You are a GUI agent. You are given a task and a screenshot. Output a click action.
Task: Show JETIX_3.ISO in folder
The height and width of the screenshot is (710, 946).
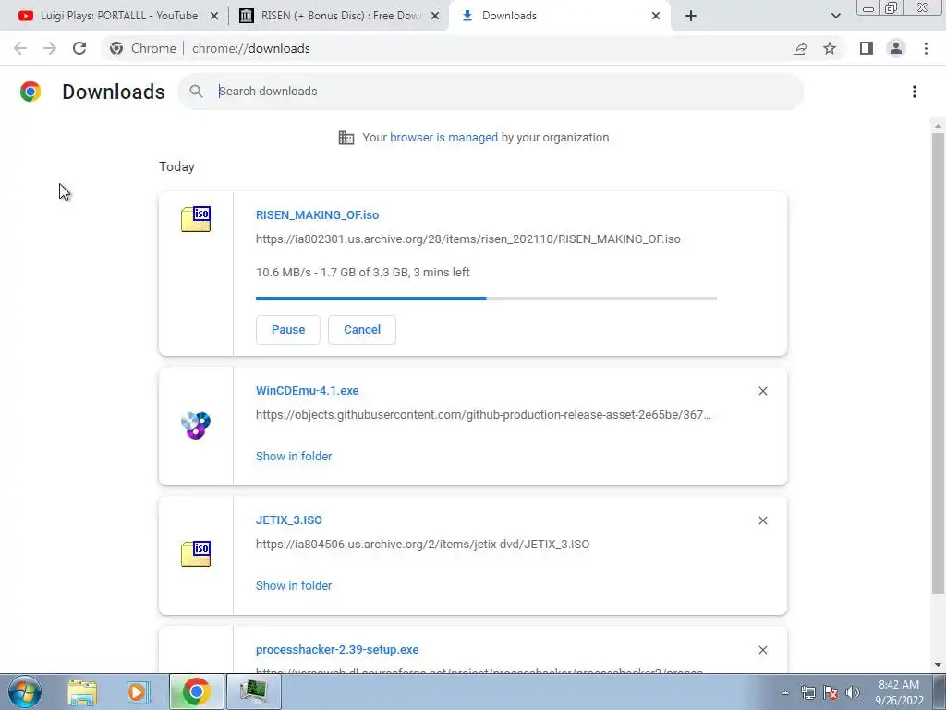tap(294, 585)
